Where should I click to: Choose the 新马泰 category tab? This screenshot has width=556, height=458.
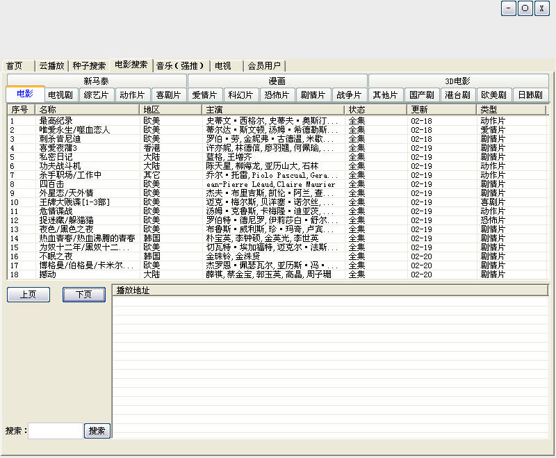(x=97, y=81)
